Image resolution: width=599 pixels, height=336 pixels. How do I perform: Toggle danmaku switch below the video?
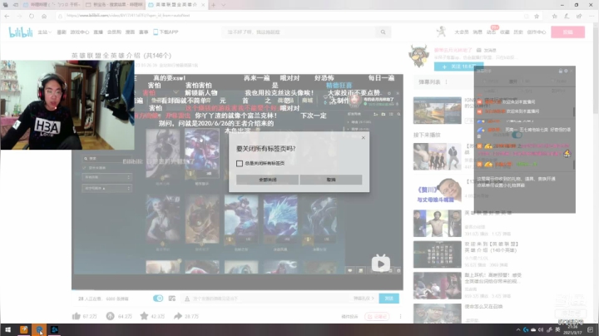[x=158, y=299]
